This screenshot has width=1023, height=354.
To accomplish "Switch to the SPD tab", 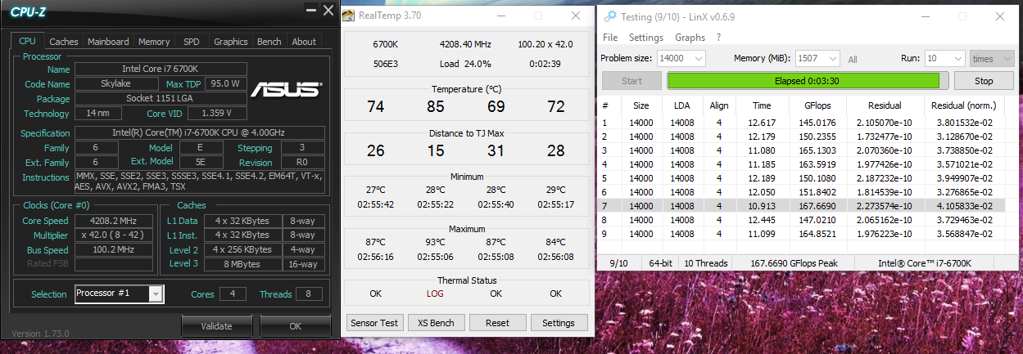I will coord(191,42).
